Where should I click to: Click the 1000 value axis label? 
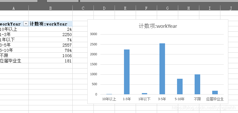(x=93, y=74)
